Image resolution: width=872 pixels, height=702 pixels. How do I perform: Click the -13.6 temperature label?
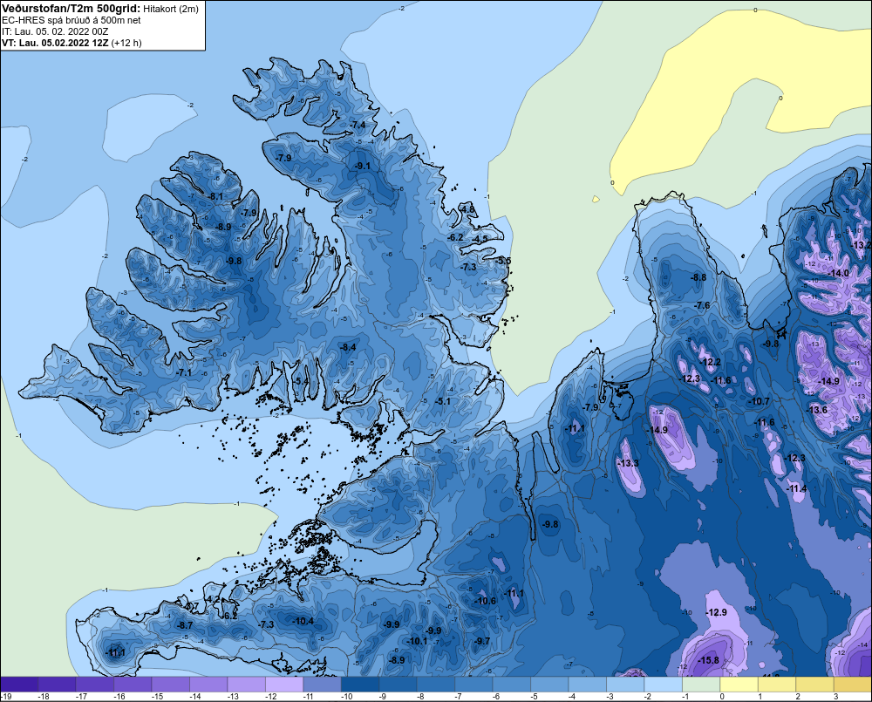816,410
